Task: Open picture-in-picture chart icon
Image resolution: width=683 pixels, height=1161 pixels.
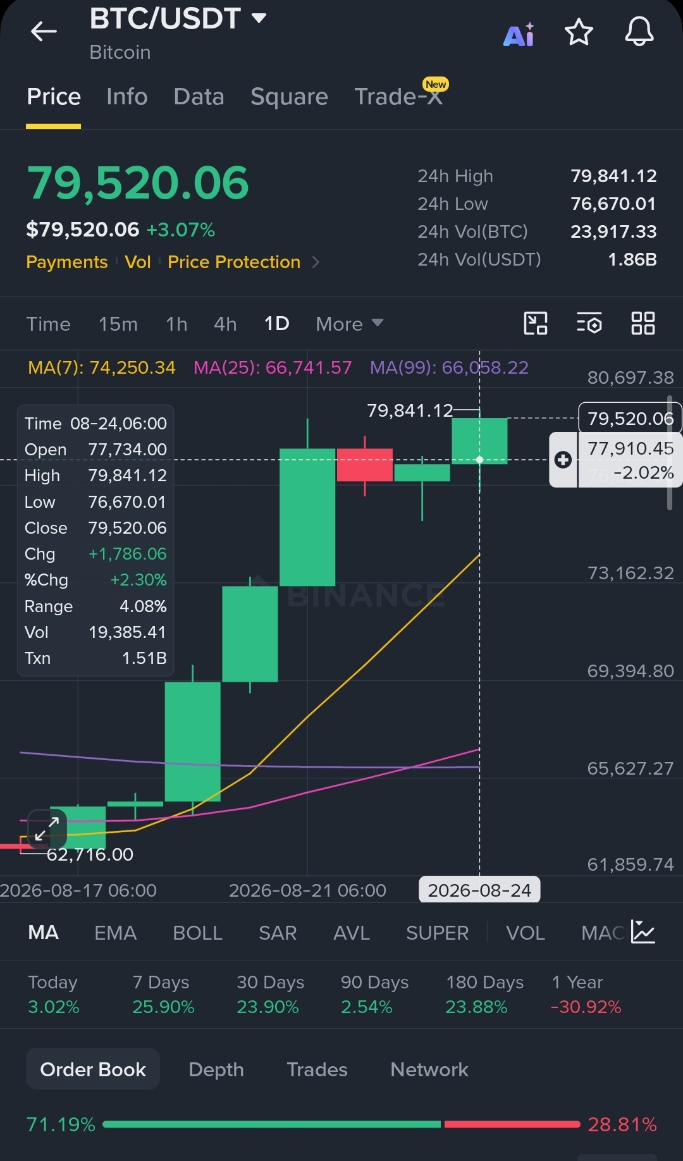Action: (536, 323)
